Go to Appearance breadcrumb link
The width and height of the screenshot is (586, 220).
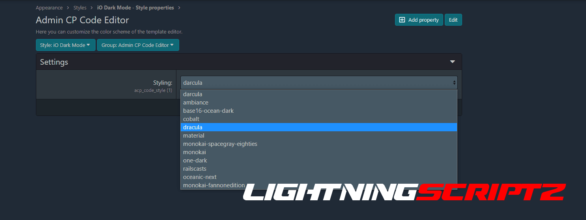tap(49, 7)
